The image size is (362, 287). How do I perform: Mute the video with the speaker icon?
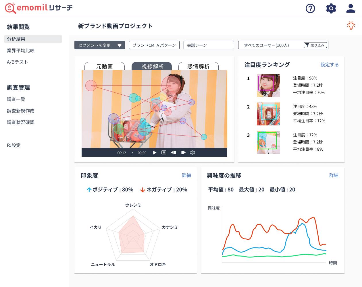coord(192,152)
